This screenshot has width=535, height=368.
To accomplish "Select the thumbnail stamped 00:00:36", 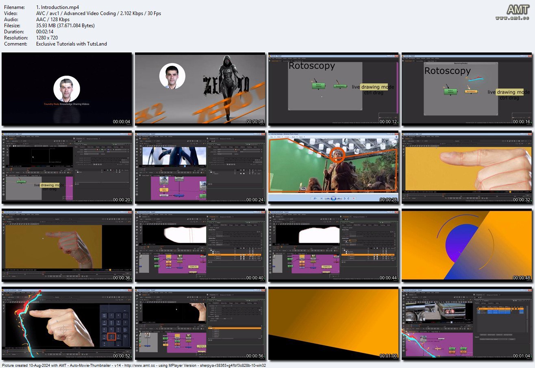I will [67, 246].
